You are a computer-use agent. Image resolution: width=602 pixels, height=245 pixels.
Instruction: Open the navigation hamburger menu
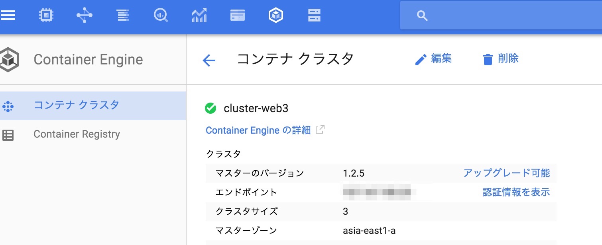8,15
